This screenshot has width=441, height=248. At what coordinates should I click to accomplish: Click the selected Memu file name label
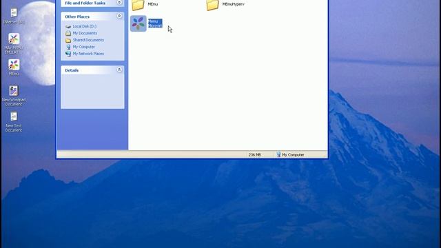[x=155, y=23]
